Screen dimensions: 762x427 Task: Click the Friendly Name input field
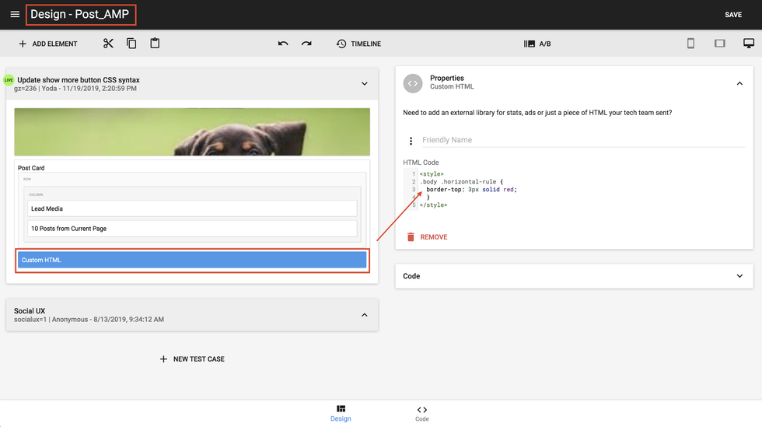582,140
